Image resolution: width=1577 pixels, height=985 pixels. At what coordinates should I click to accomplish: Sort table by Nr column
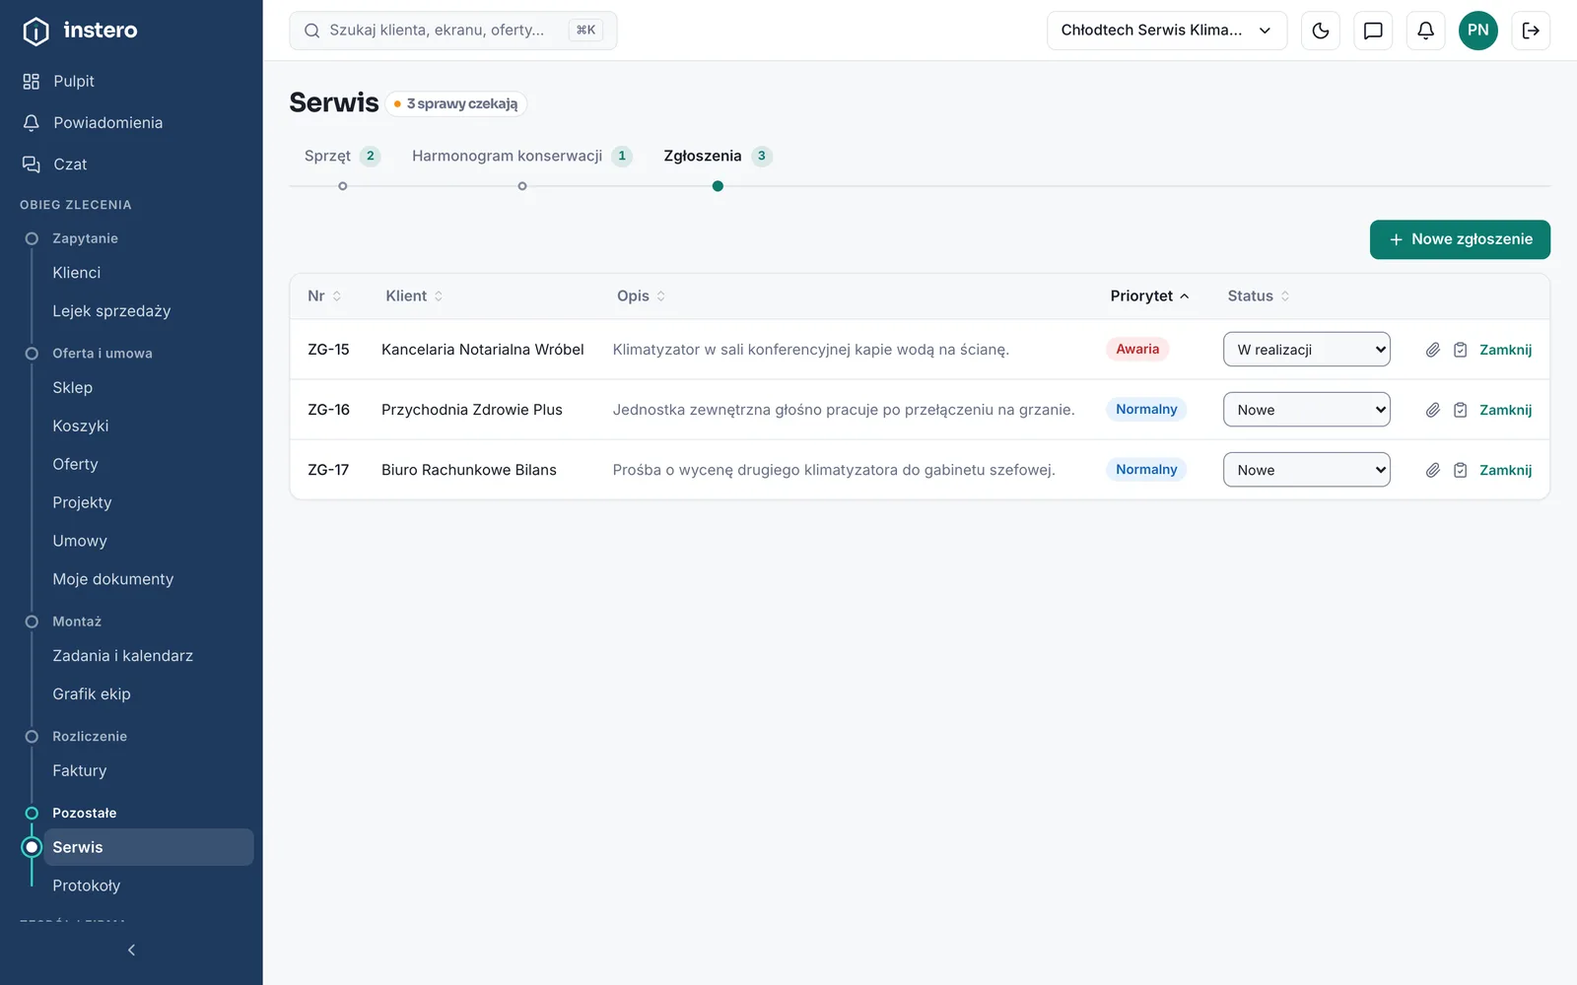click(324, 295)
